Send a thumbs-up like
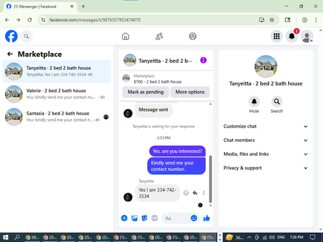This screenshot has width=323, height=242. coord(207,218)
